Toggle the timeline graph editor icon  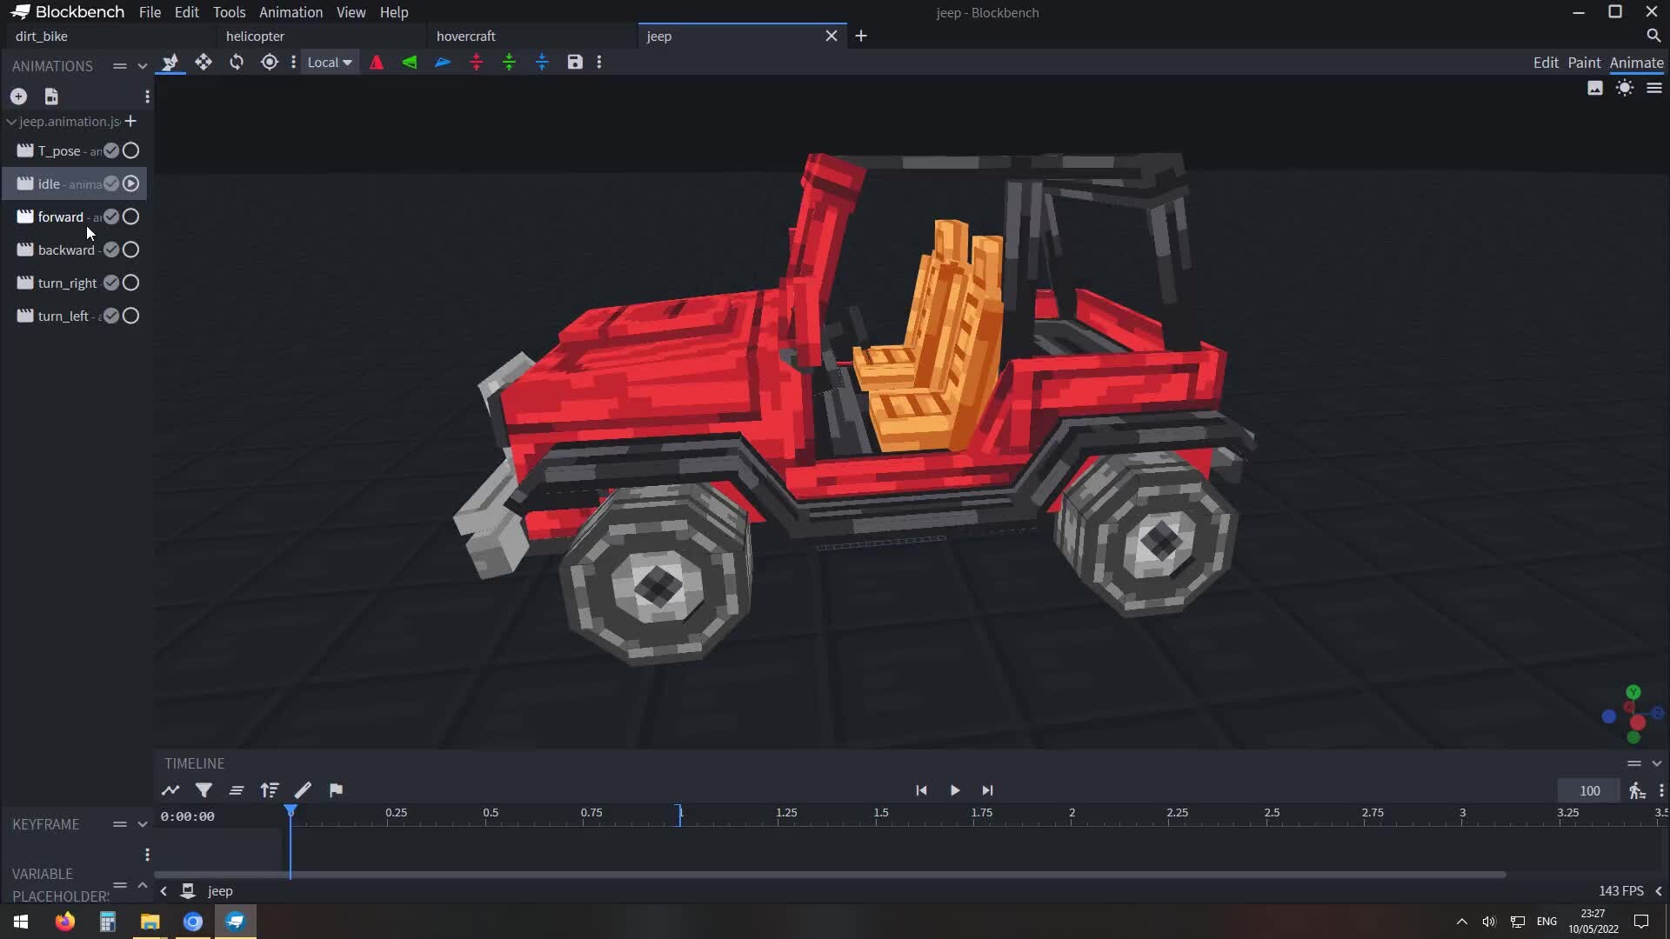click(x=170, y=790)
